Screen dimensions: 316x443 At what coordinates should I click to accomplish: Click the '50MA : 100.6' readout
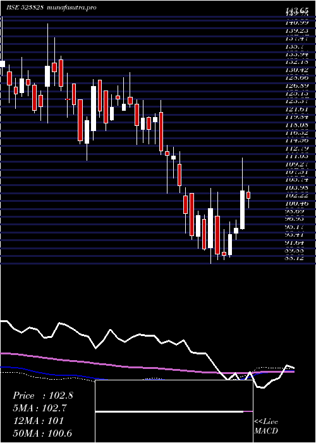point(42,434)
